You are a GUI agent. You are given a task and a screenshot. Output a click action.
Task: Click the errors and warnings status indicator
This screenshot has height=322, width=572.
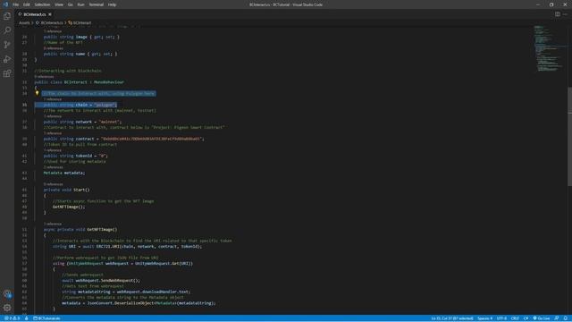[12, 318]
